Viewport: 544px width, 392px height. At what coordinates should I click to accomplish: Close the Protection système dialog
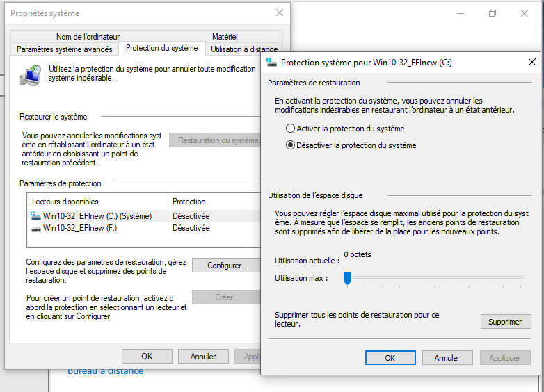tap(532, 62)
